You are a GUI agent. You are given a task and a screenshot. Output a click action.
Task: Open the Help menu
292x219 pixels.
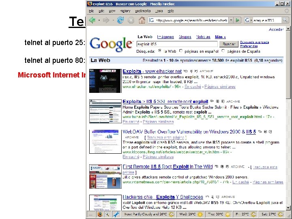(170, 11)
